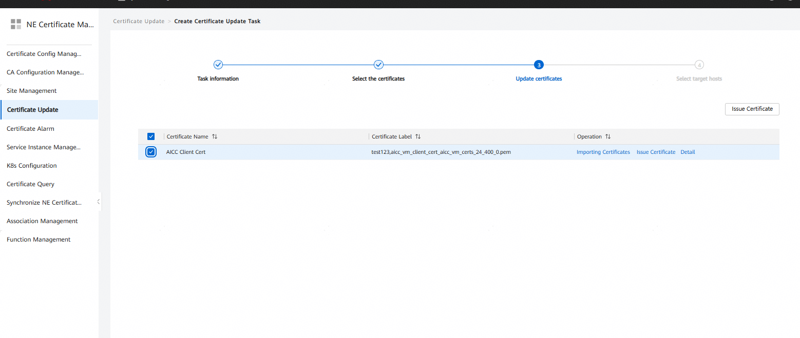Toggle the select-all checkbox in table header
This screenshot has height=338, width=800.
coord(151,136)
